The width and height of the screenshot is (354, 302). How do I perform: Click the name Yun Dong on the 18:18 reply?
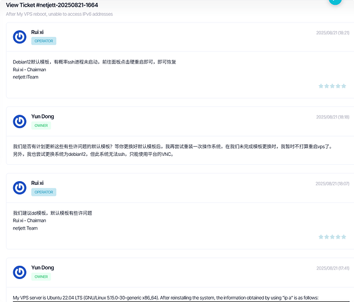click(43, 117)
